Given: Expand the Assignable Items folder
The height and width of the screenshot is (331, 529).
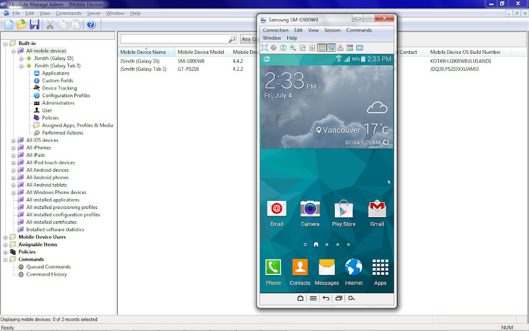Looking at the screenshot, I should pyautogui.click(x=6, y=245).
